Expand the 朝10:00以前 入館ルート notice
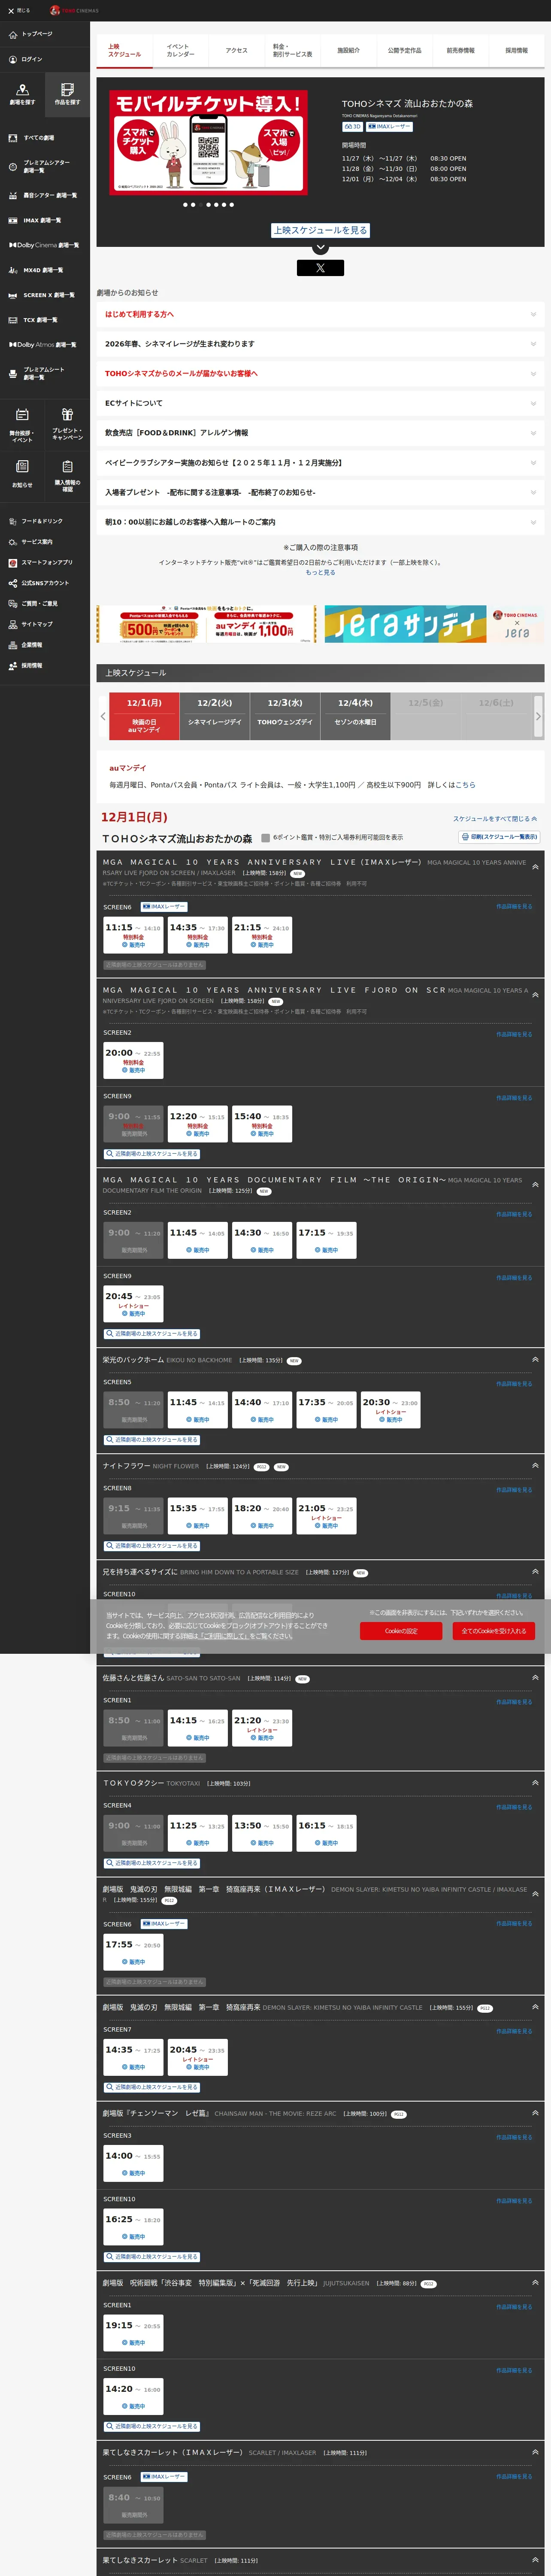 (x=320, y=522)
